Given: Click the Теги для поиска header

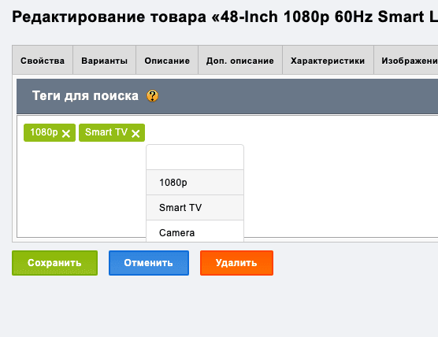Looking at the screenshot, I should (x=85, y=96).
